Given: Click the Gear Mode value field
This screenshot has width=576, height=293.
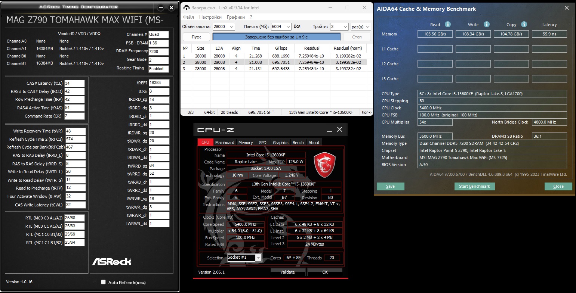Looking at the screenshot, I should pos(158,60).
